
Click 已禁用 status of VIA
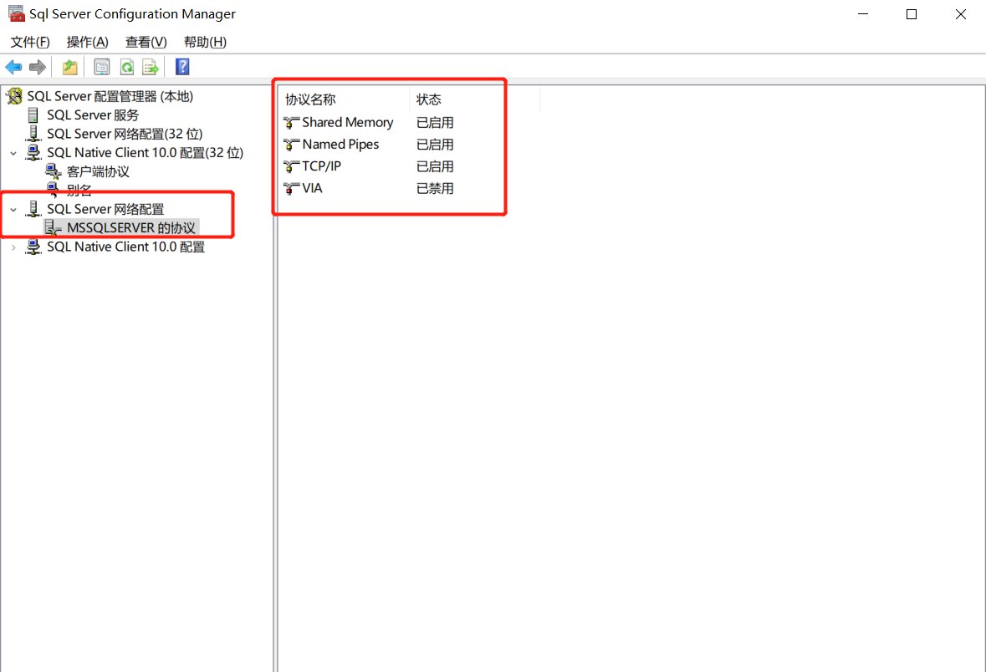tap(435, 189)
